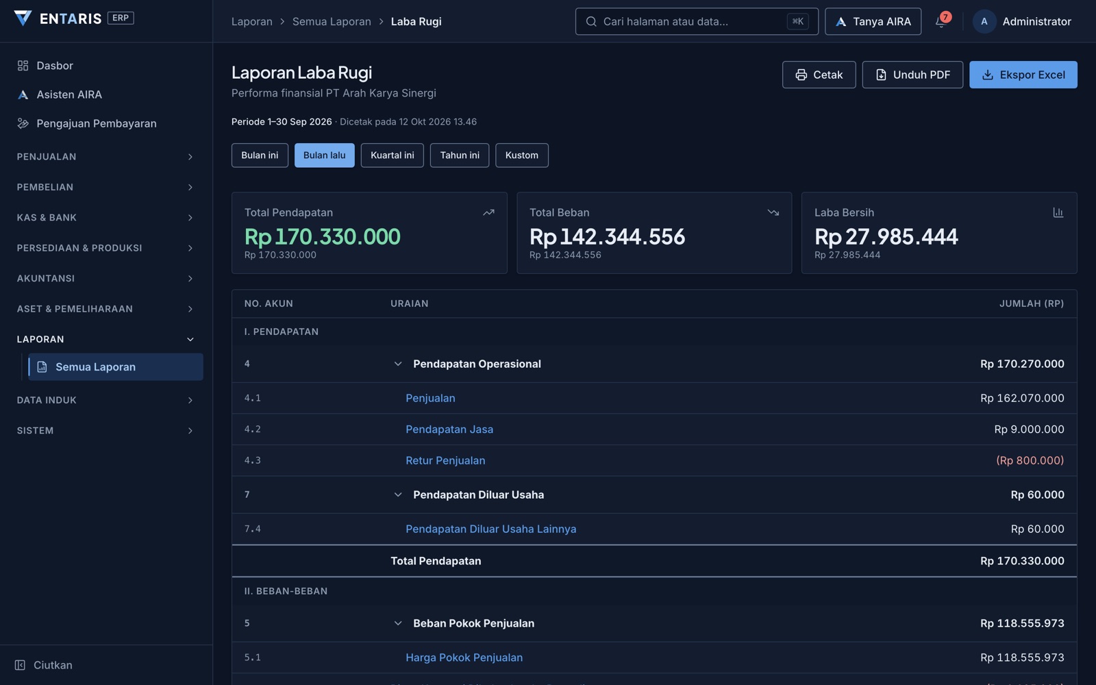Collapse the LAPORAN sidebar section

[x=106, y=339]
